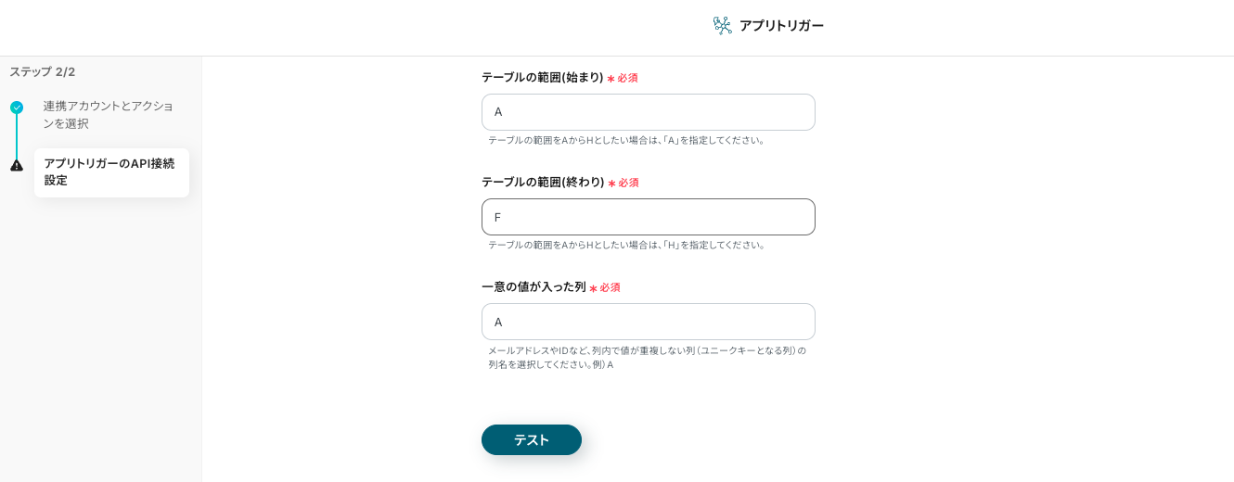Click into the 一意の値が入った列 input field
Image resolution: width=1234 pixels, height=482 pixels.
tap(648, 322)
